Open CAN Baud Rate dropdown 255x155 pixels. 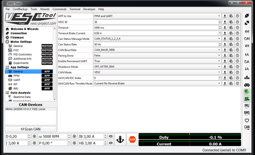coord(157,50)
